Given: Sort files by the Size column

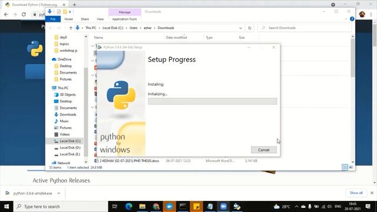Looking at the screenshot, I should point(242,38).
